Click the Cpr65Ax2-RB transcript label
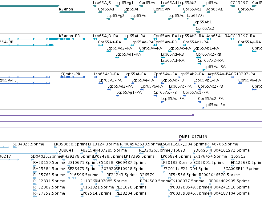 (x=208, y=54)
